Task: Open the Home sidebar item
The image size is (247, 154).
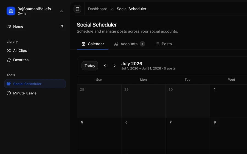Action: pyautogui.click(x=35, y=26)
